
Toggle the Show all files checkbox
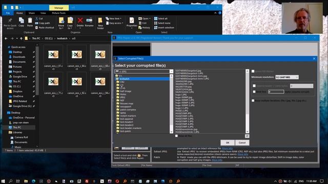coord(176,136)
